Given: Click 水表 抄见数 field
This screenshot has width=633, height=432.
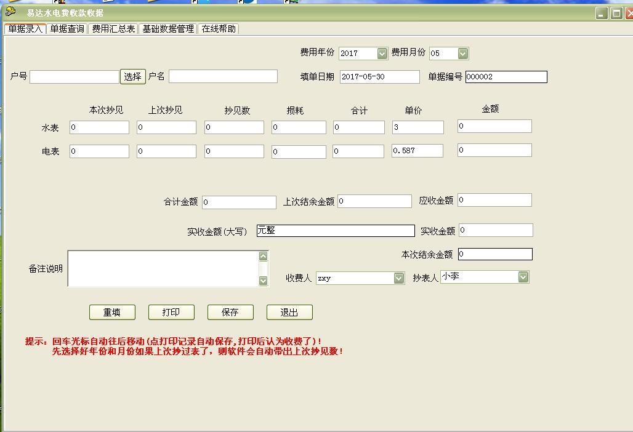Looking at the screenshot, I should pyautogui.click(x=234, y=127).
